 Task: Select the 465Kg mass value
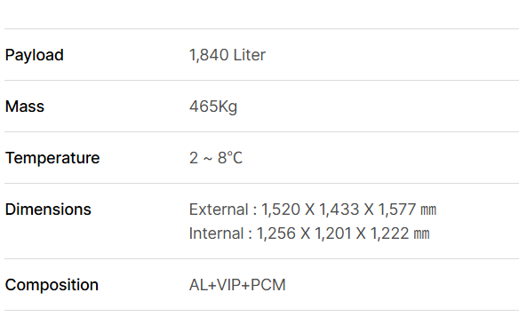(x=213, y=107)
